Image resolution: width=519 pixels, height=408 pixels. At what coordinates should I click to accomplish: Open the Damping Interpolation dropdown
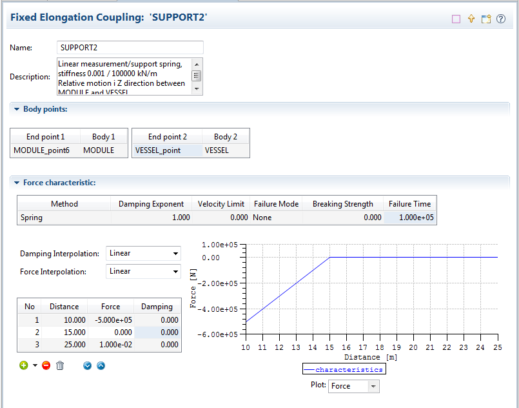[x=143, y=254]
